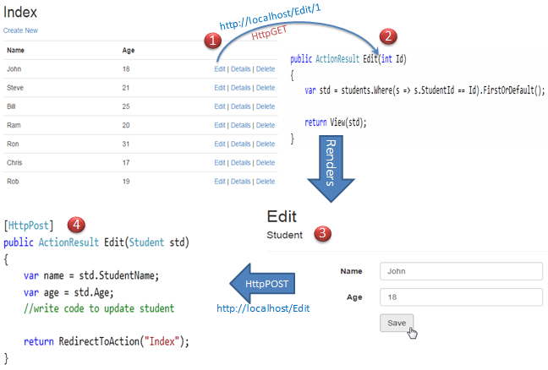548x370 pixels.
Task: Click the red step 1 circle marker
Action: point(214,40)
